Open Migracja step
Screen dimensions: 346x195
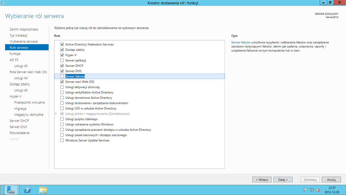[20, 108]
